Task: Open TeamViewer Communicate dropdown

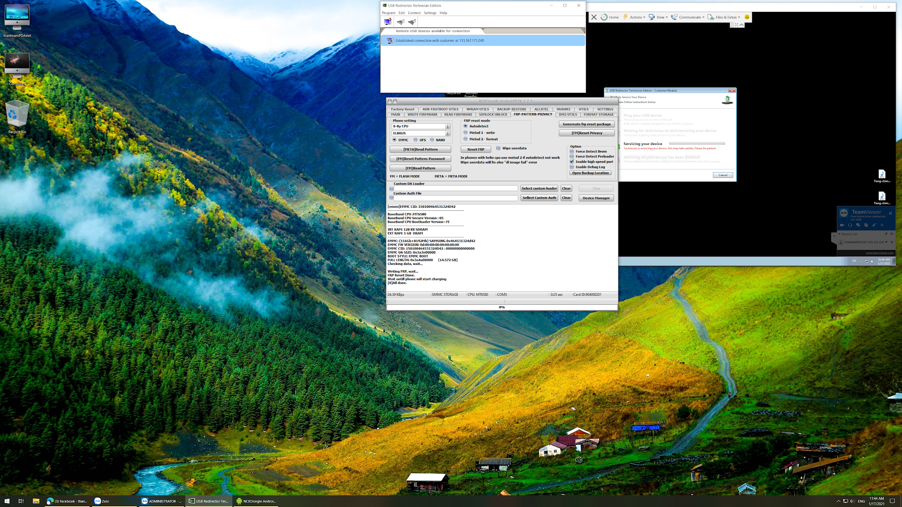Action: coord(688,17)
